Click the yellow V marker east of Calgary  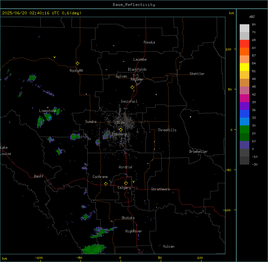[133, 182]
